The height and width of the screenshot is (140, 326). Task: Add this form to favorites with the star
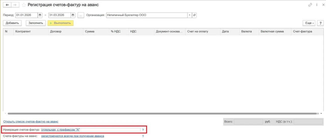[x=24, y=5]
